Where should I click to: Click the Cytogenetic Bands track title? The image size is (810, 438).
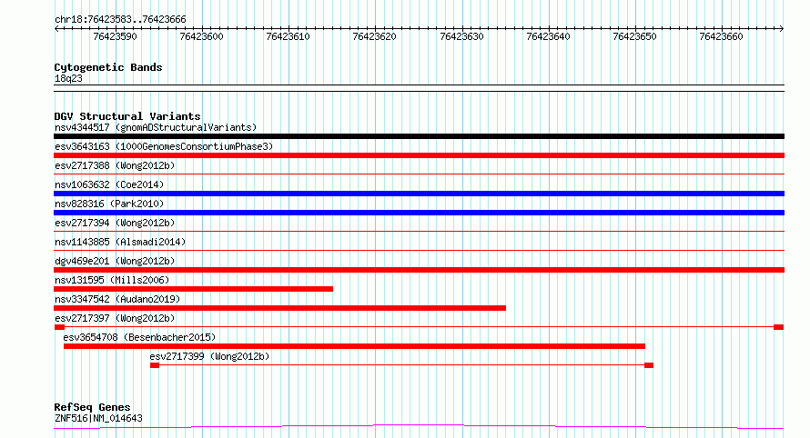pos(108,67)
